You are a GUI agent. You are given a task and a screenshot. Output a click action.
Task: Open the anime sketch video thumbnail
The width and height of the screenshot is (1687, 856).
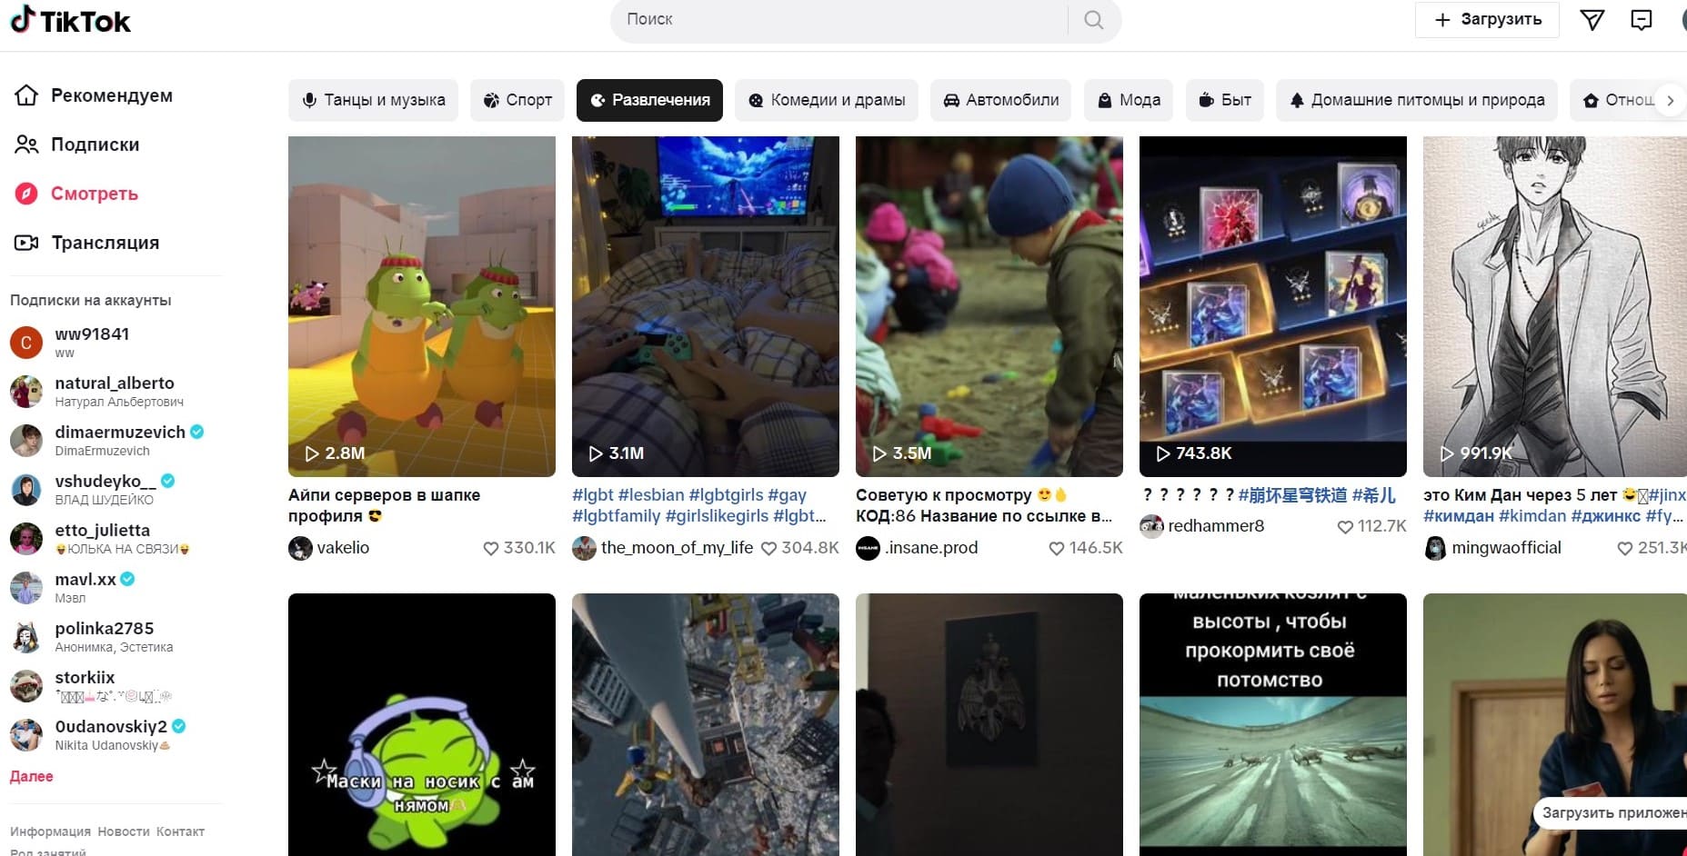click(x=1555, y=306)
